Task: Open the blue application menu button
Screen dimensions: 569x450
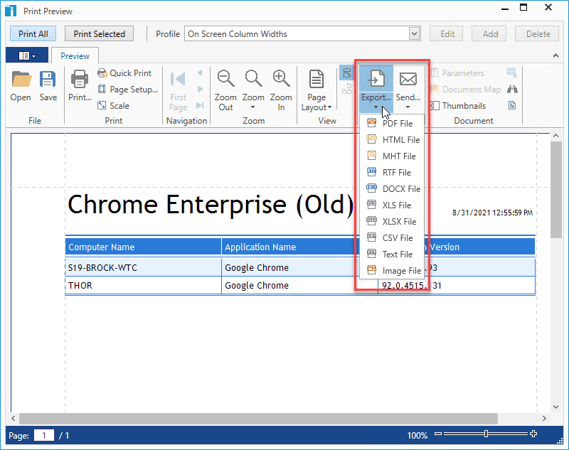Action: tap(27, 55)
